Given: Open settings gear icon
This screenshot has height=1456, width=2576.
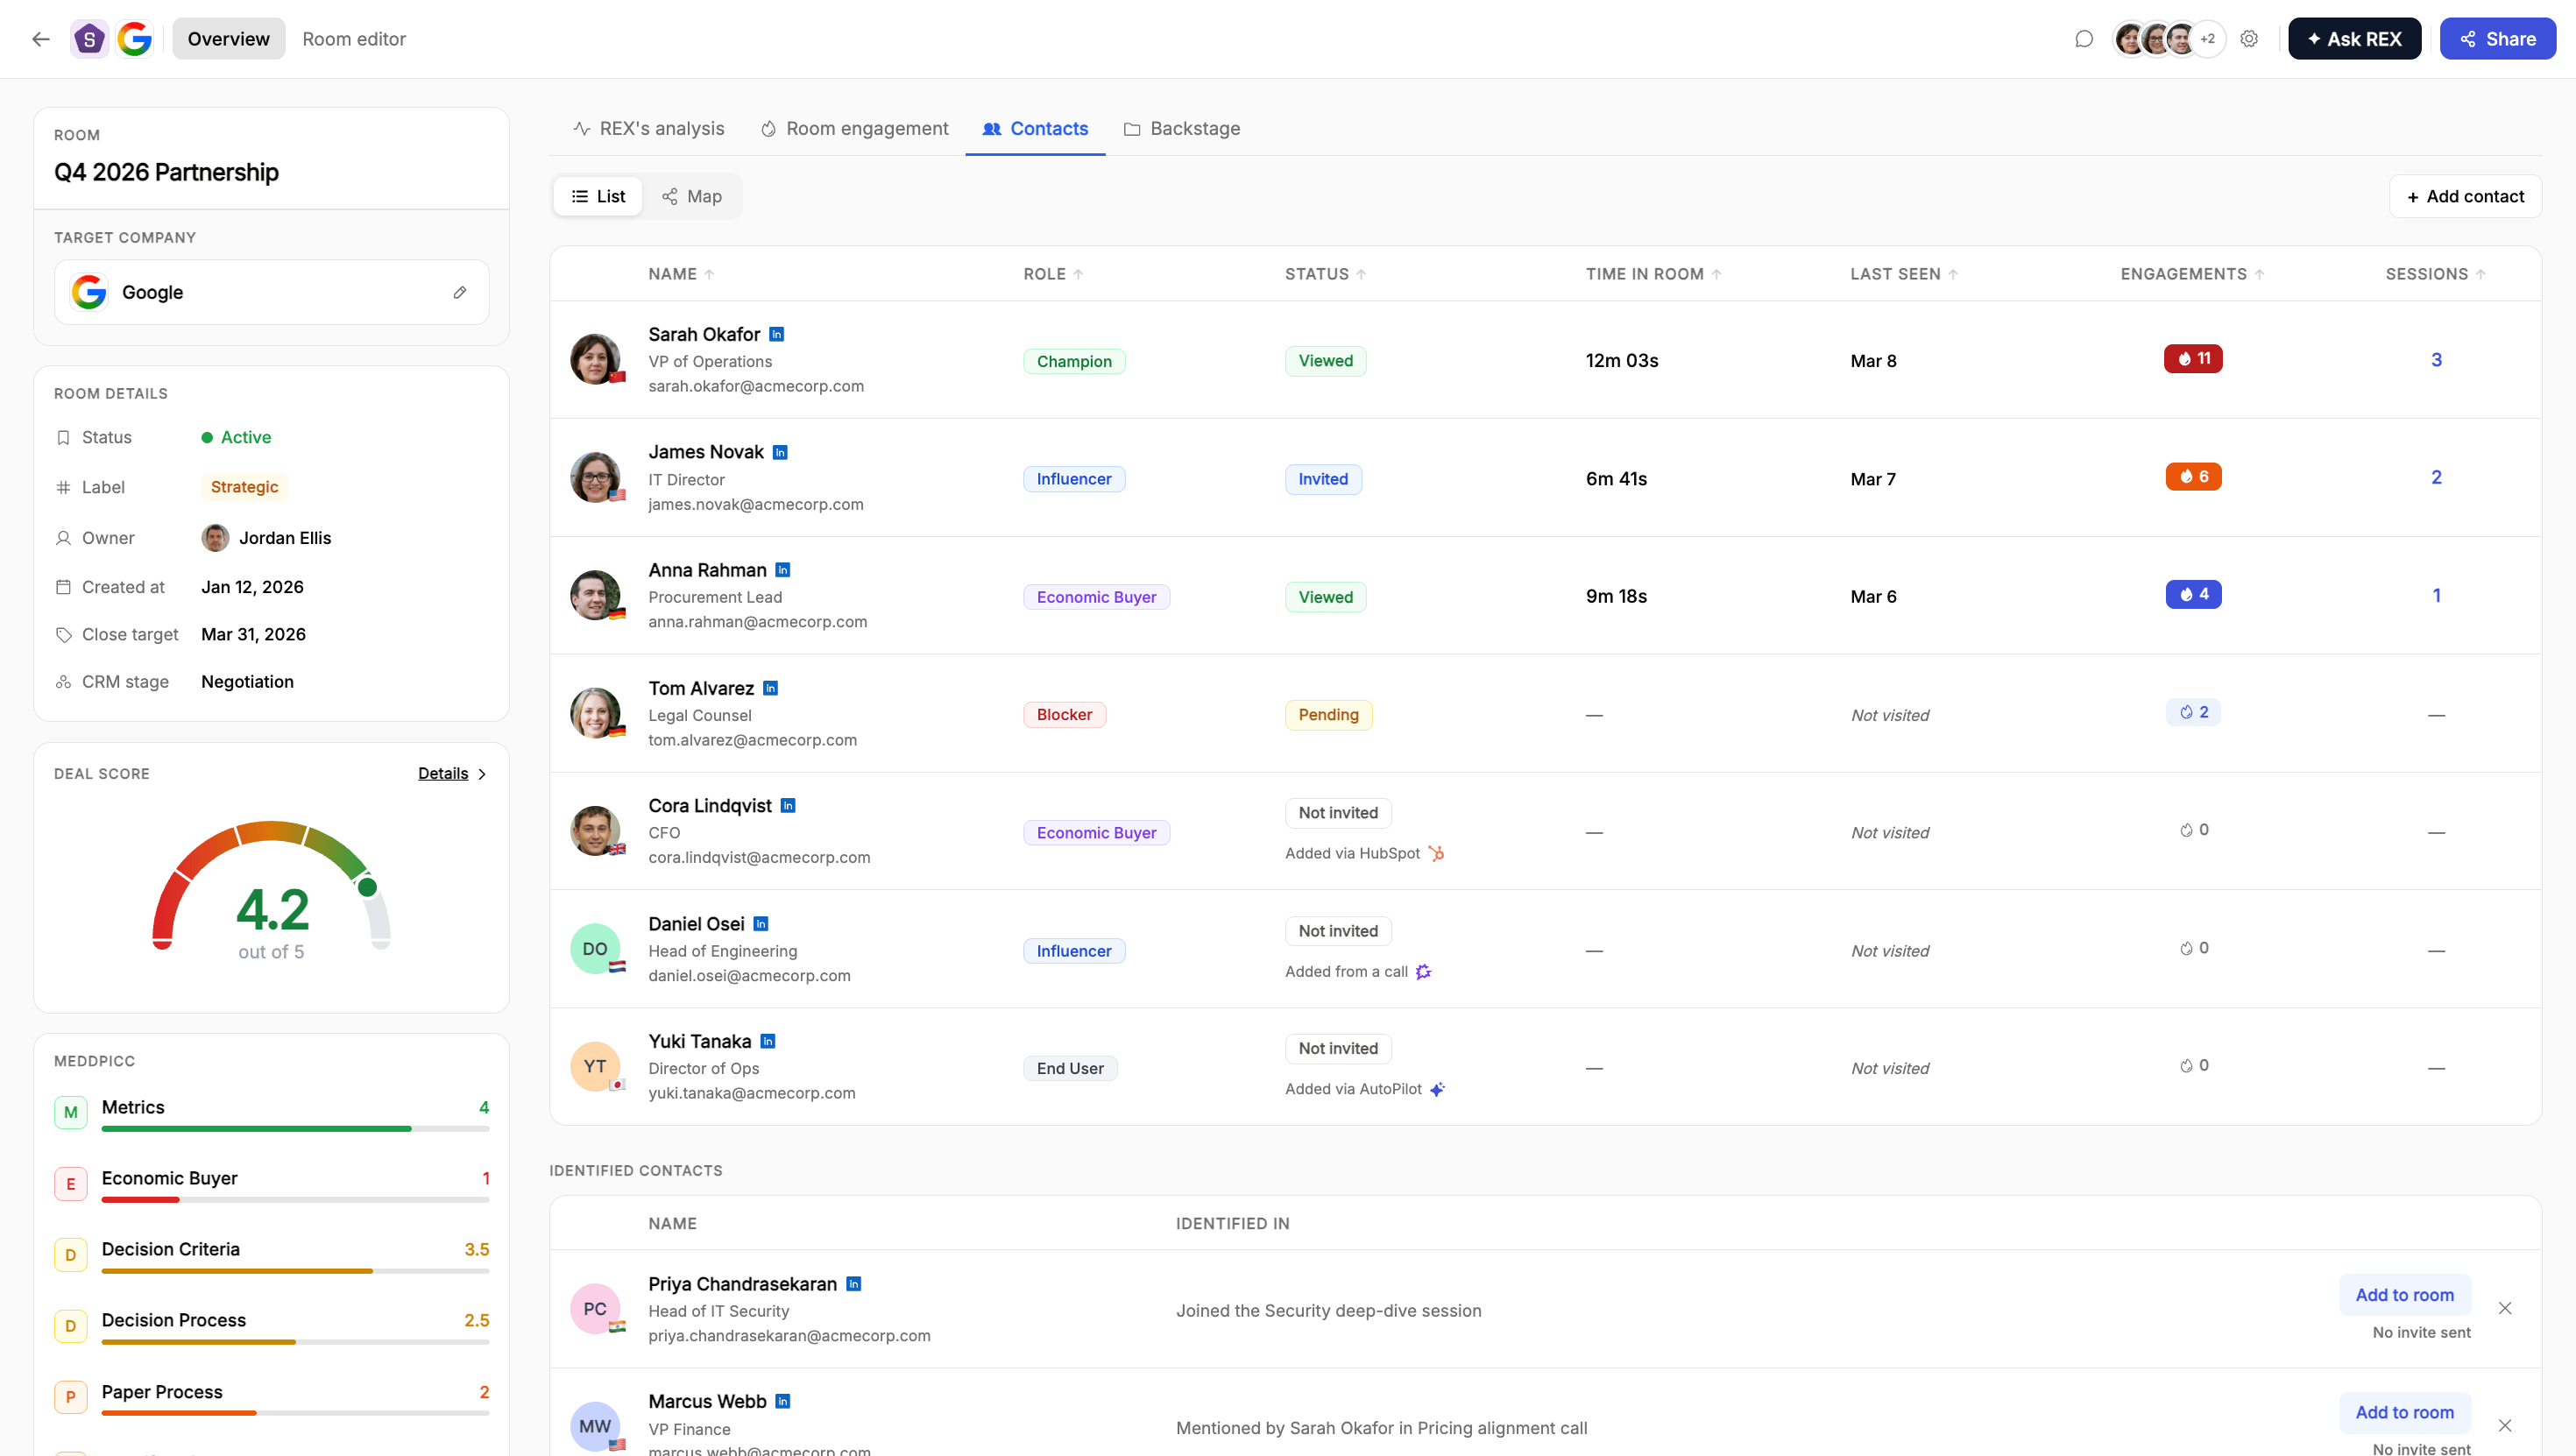Looking at the screenshot, I should tap(2249, 39).
